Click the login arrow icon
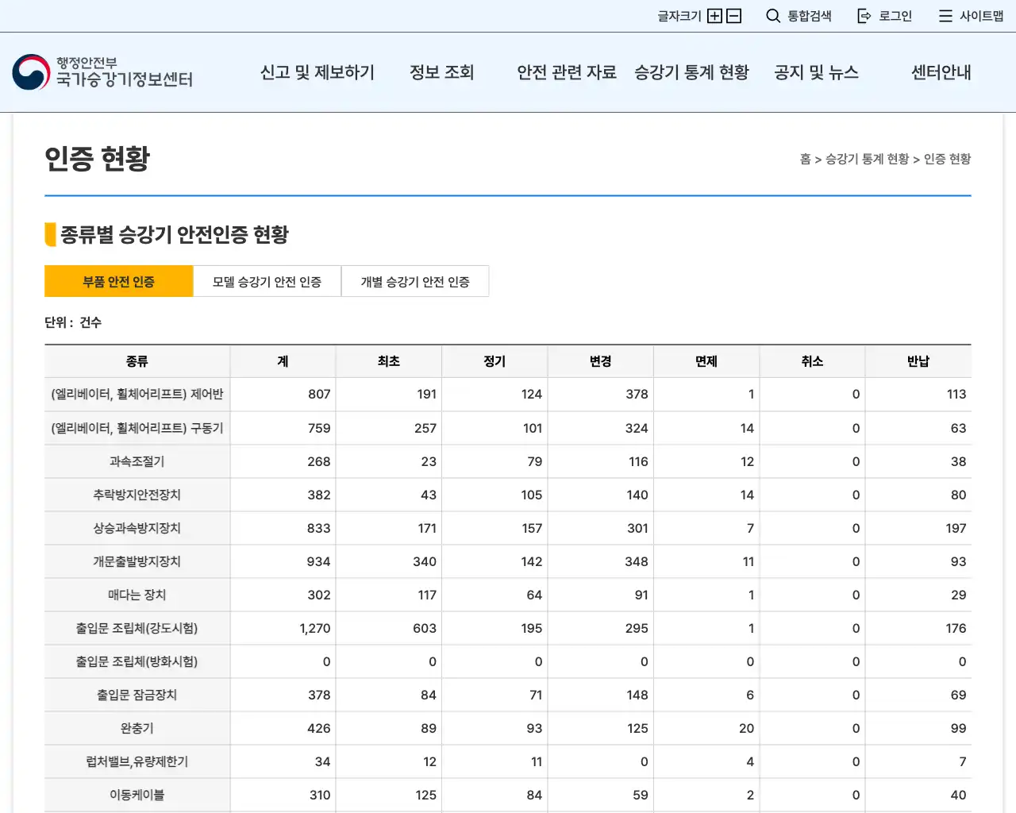 click(864, 16)
